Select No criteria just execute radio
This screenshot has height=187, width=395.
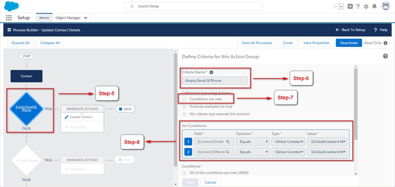pos(184,114)
